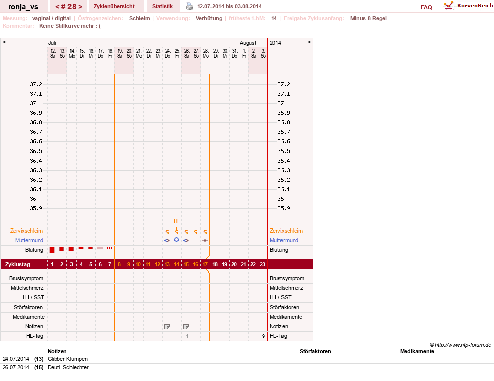
Task: Click the S+ cervical mucus symbol on day 14
Action: pyautogui.click(x=176, y=231)
